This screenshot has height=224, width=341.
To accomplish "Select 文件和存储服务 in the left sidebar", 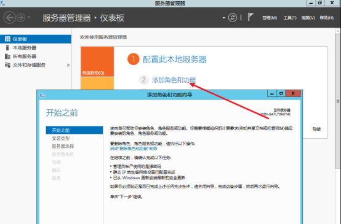I will [x=36, y=65].
